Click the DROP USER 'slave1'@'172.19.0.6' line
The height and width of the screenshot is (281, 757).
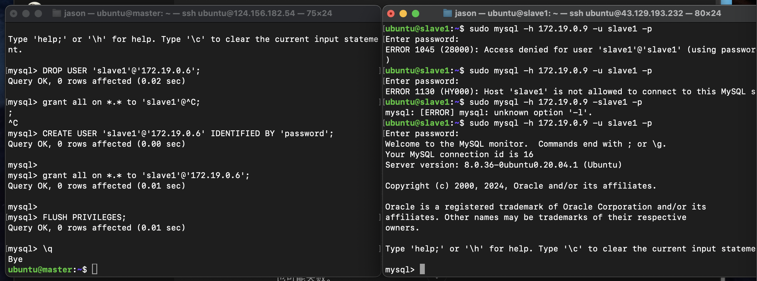click(104, 71)
